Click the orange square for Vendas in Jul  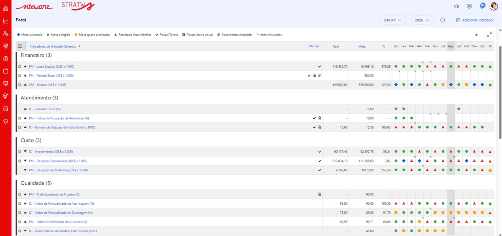[x=443, y=85]
